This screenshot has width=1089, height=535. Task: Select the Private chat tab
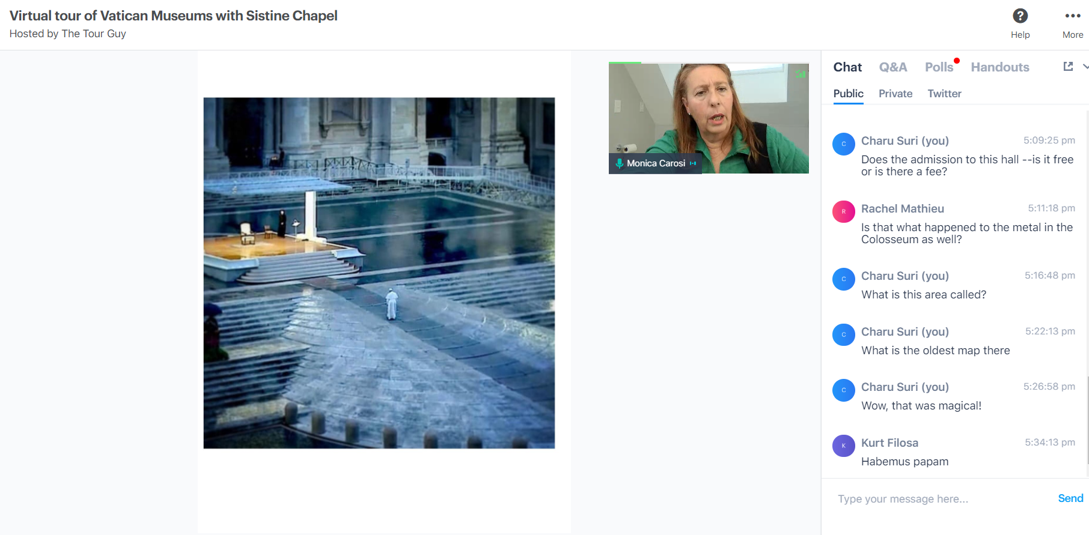tap(895, 94)
